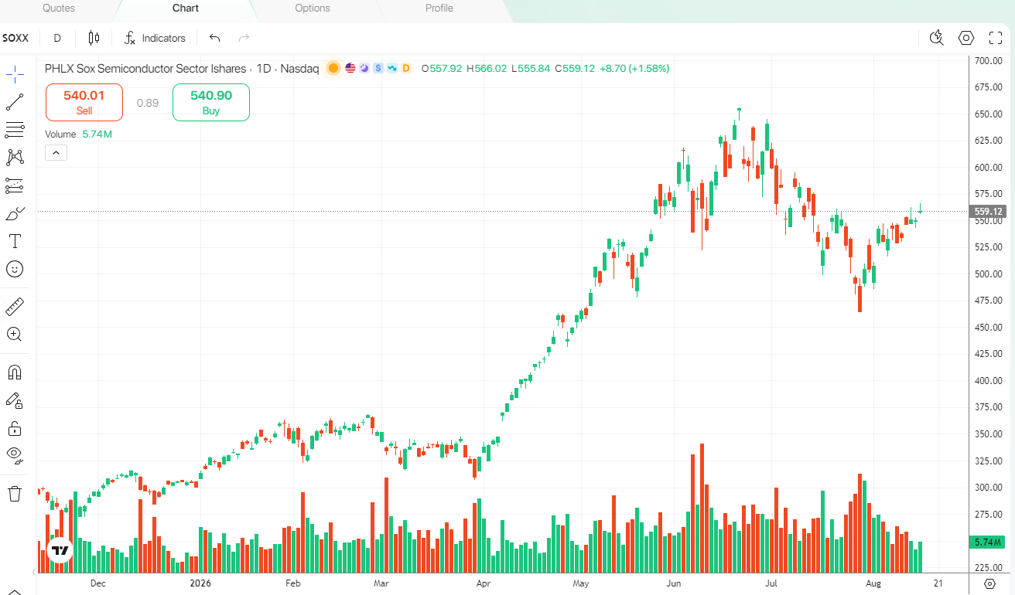Open chart settings hexagon icon

coord(966,38)
